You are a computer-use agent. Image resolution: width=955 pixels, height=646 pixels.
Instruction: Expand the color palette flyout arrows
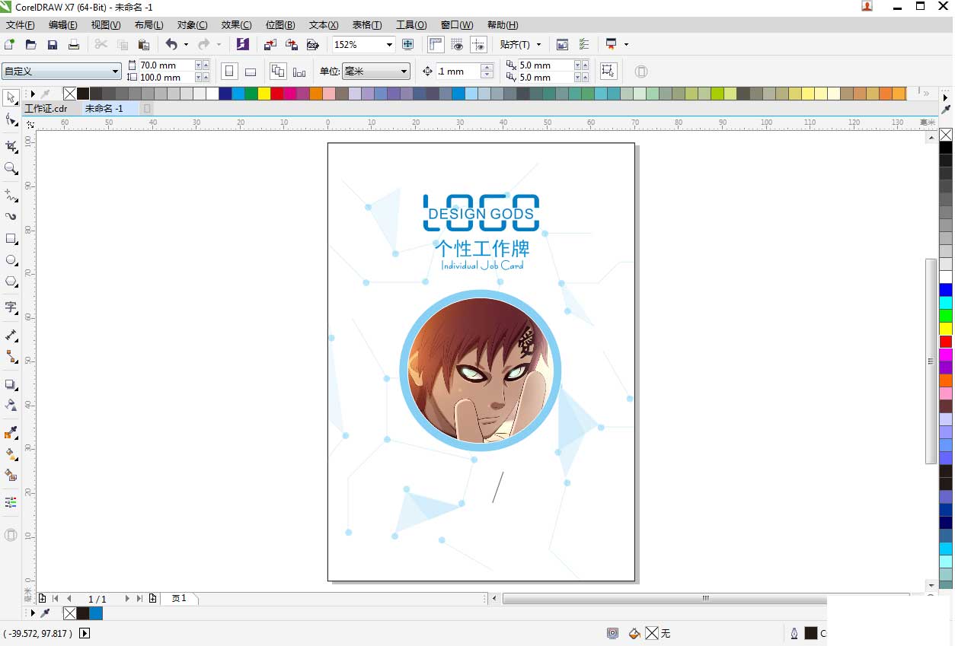(926, 94)
